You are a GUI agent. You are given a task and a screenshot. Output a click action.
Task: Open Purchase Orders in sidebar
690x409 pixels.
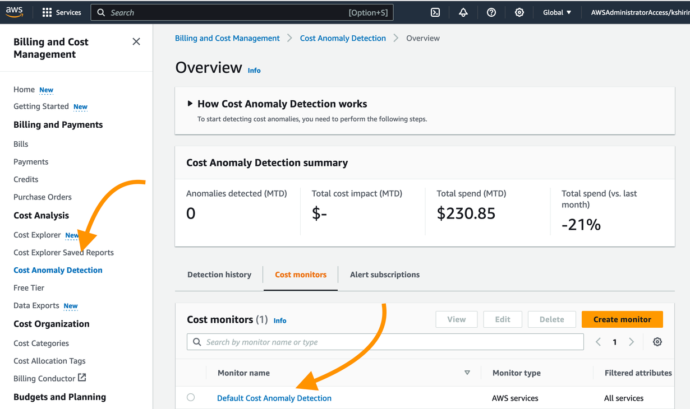[x=43, y=197]
